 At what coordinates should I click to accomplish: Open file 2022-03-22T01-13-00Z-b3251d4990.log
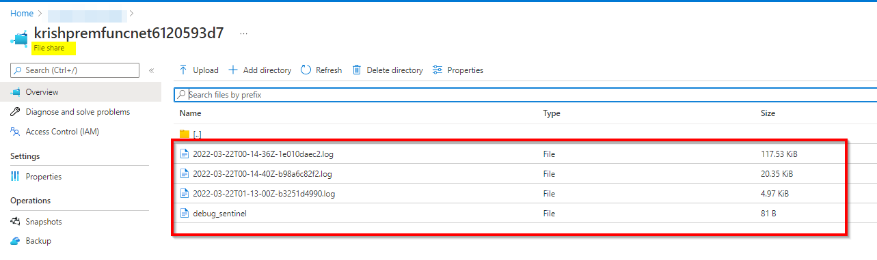pos(264,194)
